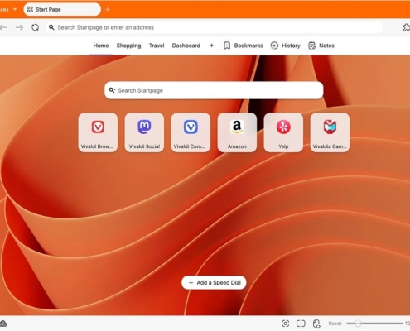Select the Start Page tab
This screenshot has width=410, height=331.
click(x=62, y=9)
